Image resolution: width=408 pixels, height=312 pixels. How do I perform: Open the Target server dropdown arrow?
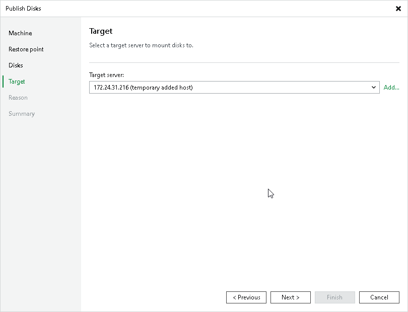click(374, 88)
